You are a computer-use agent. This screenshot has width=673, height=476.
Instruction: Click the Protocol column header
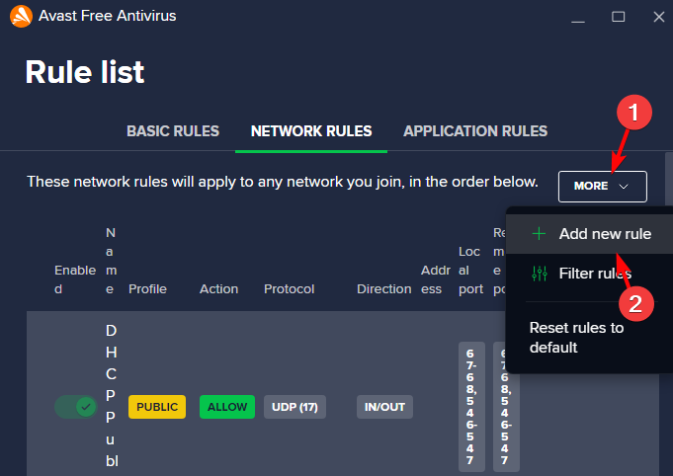click(289, 288)
